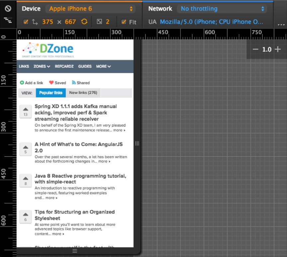Click 'more »' under the Spring XD summary
Screen dimensions: 287x257
(x=119, y=130)
